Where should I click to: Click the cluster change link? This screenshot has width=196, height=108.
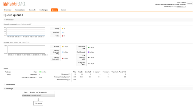pyautogui.click(x=183, y=4)
